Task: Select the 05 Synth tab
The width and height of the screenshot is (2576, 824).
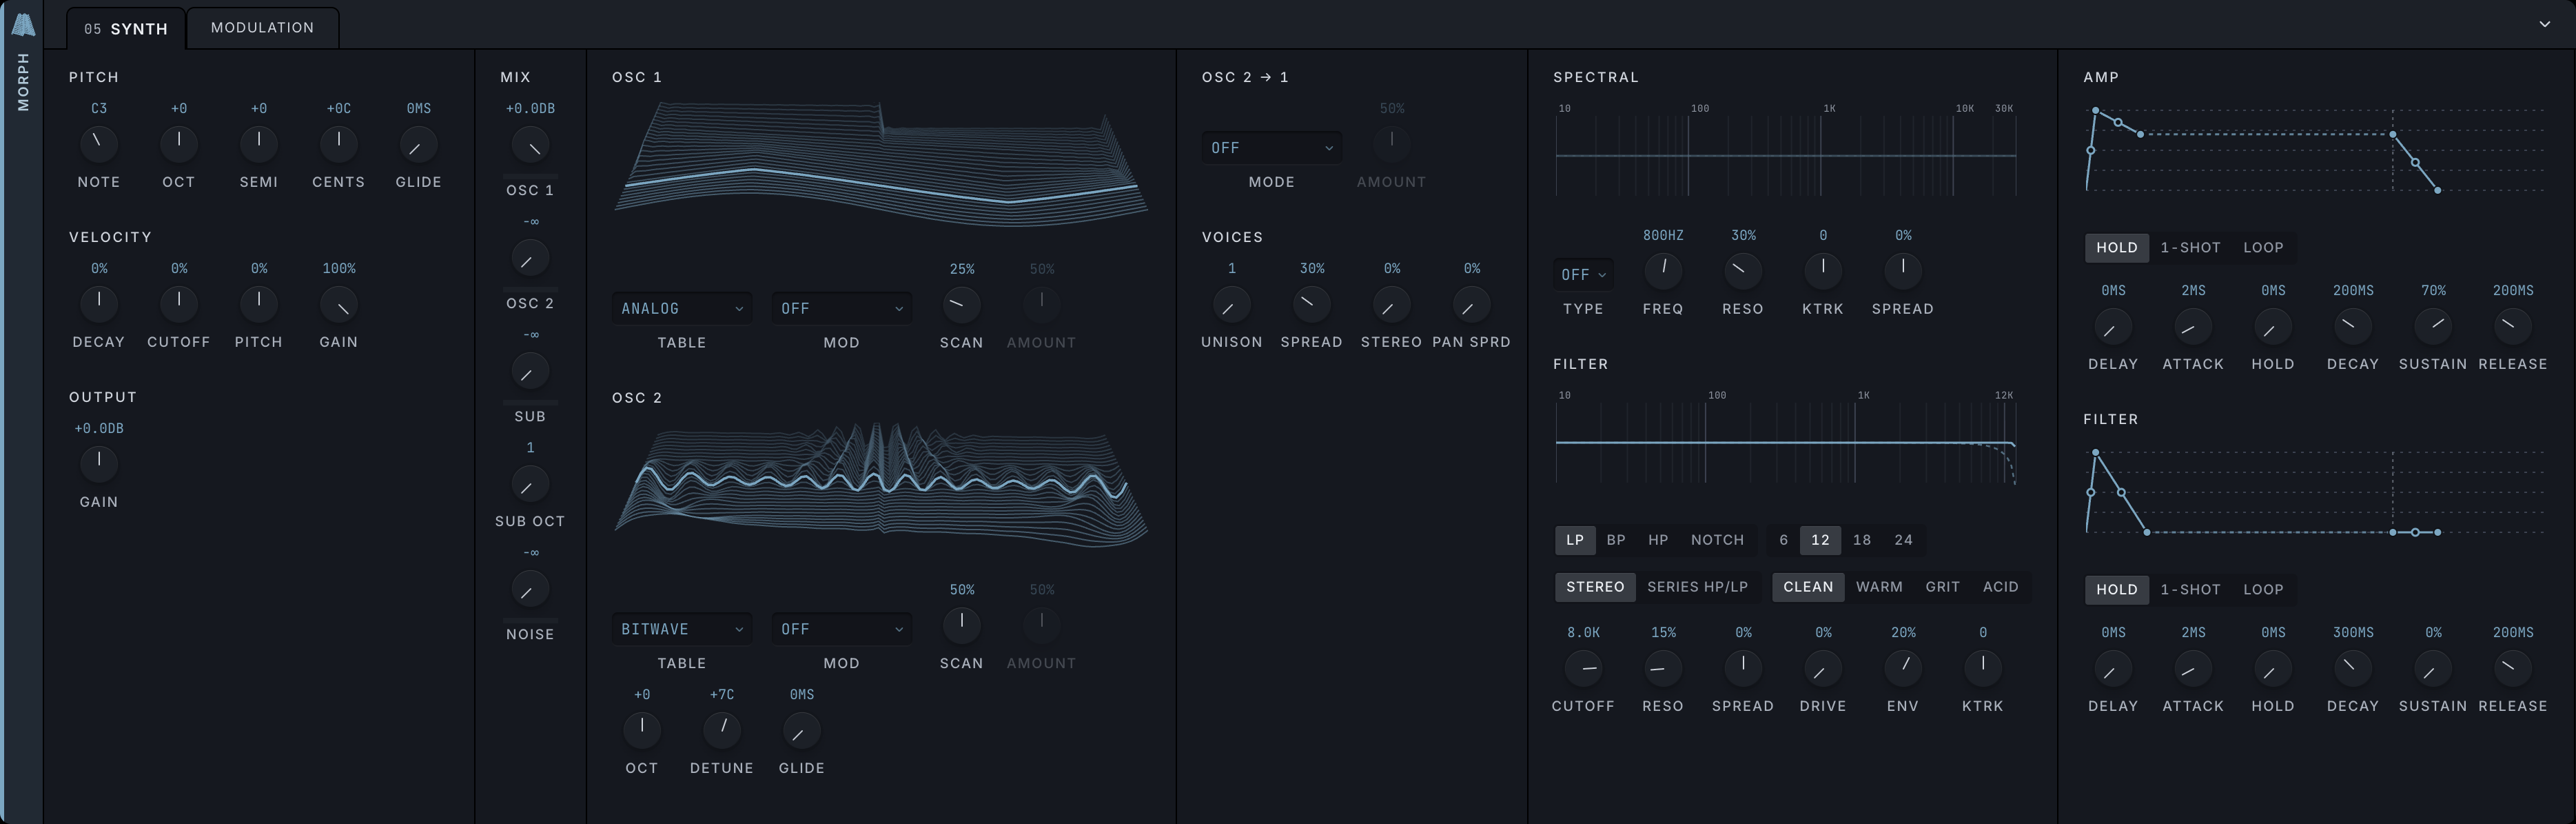Action: pyautogui.click(x=126, y=28)
